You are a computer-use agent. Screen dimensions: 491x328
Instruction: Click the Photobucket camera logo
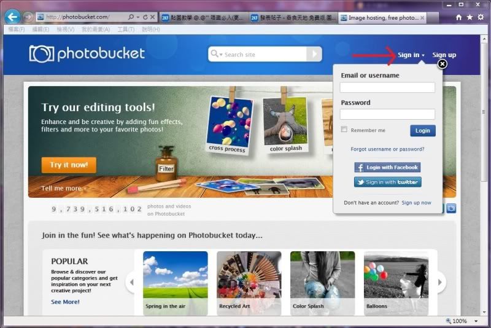[x=42, y=54]
